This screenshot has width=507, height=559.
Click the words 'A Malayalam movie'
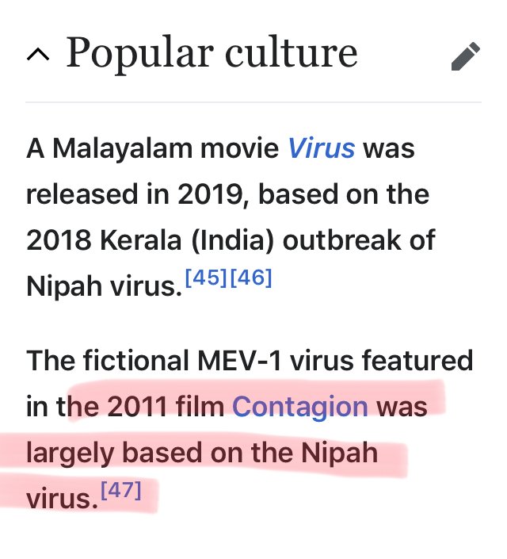click(x=153, y=148)
